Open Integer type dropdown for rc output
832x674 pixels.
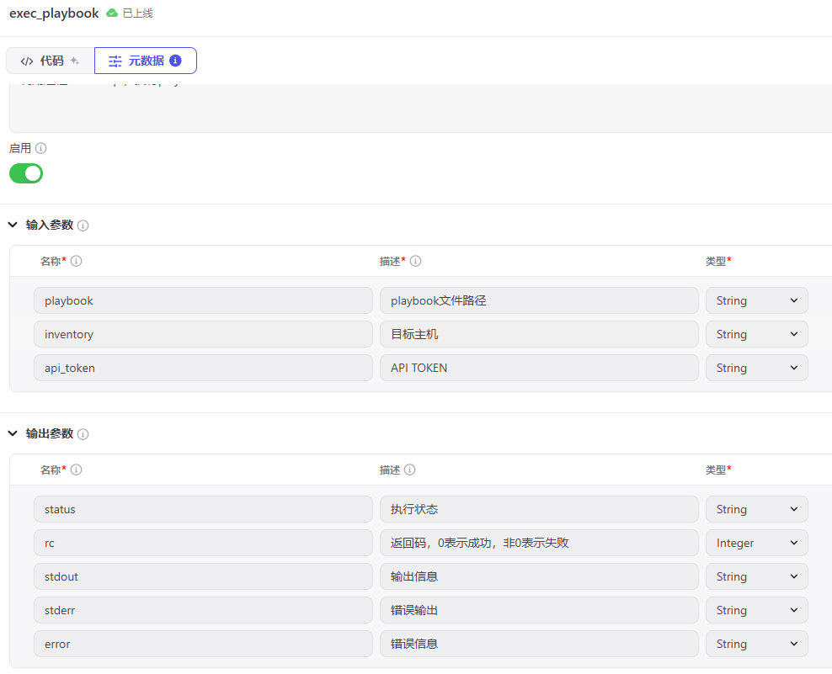tap(757, 543)
